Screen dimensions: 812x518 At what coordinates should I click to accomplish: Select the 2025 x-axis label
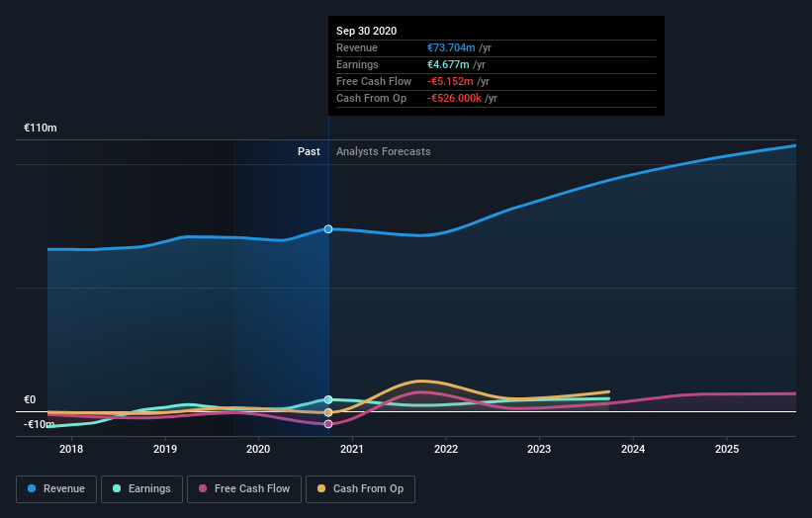[727, 449]
